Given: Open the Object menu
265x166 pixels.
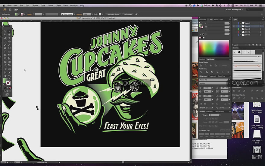Looking at the screenshot, I should [35, 6].
